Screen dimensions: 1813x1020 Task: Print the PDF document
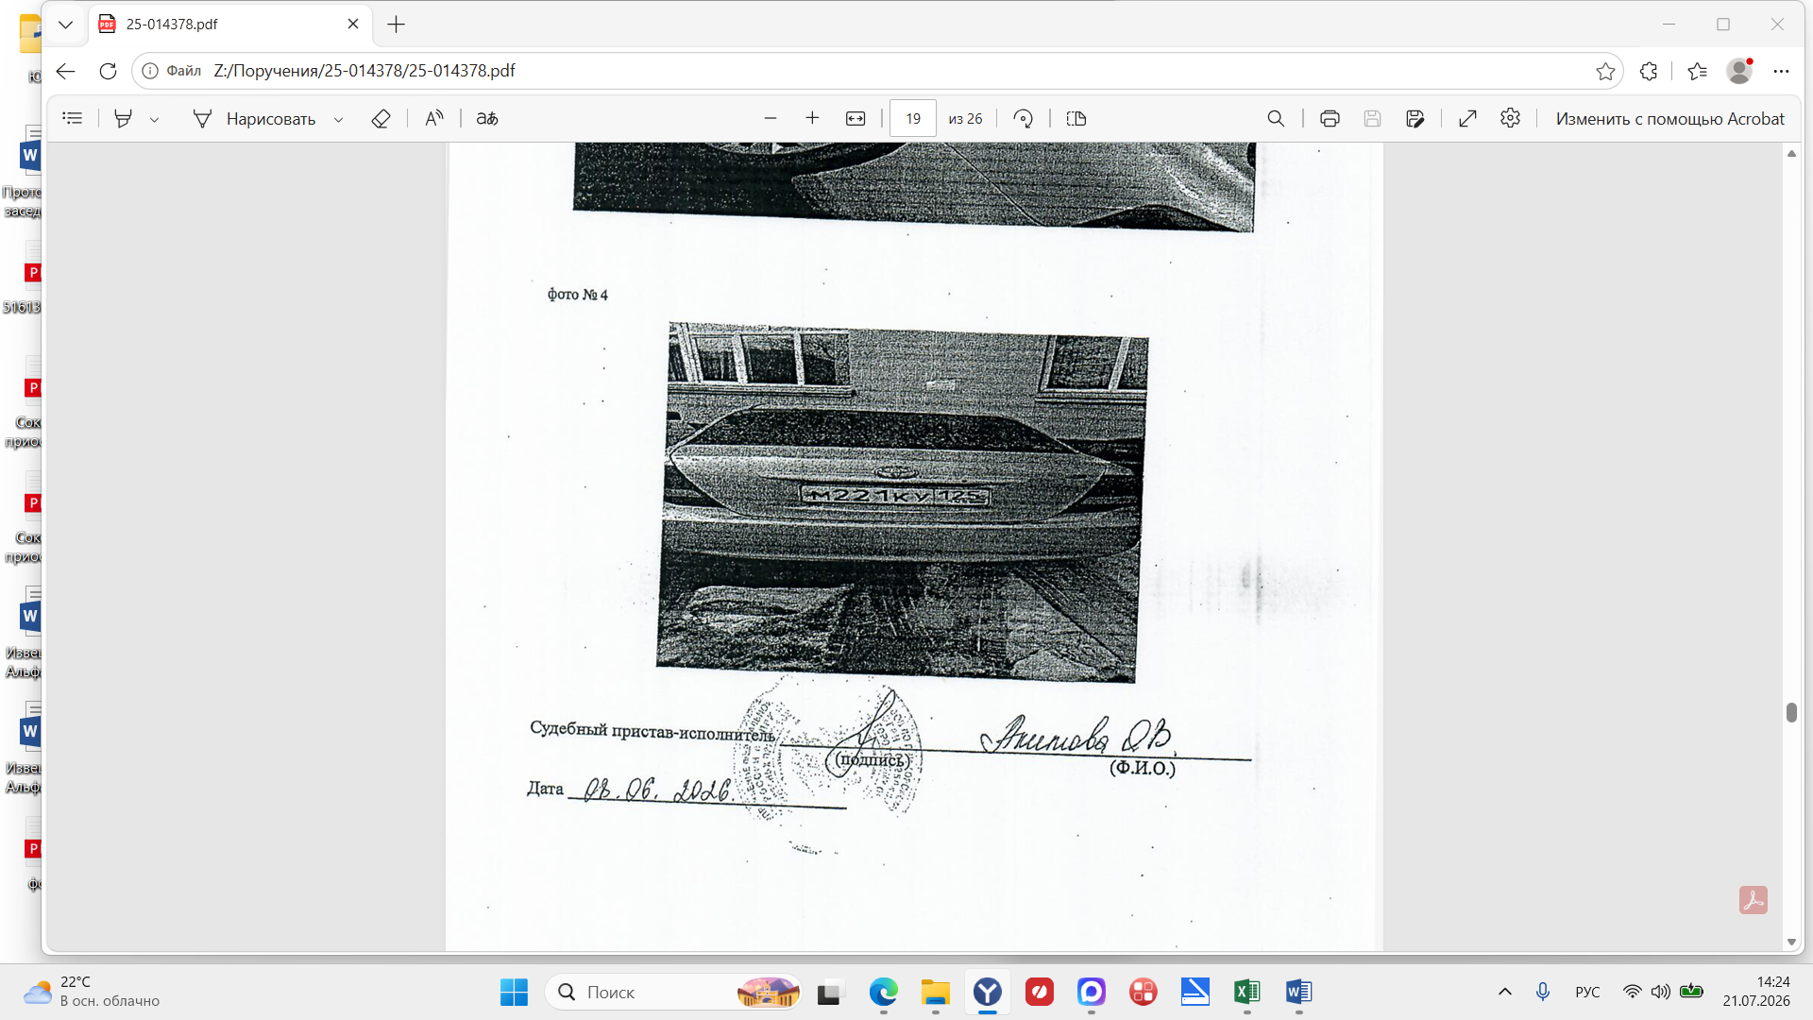click(1330, 118)
